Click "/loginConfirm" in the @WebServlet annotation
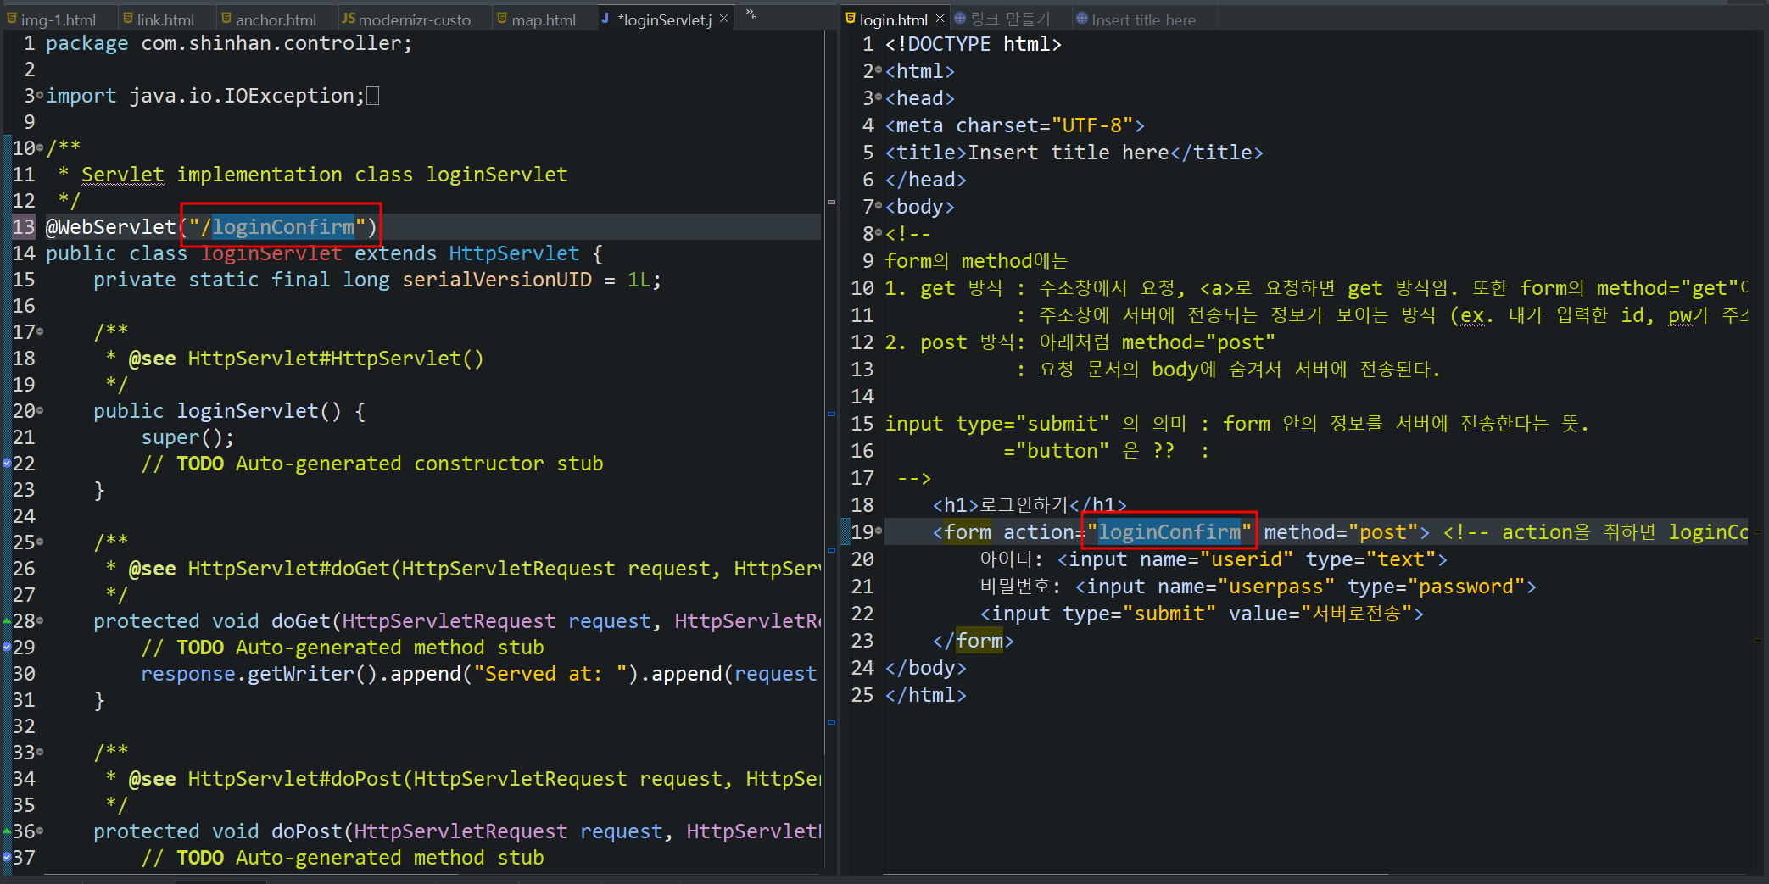The height and width of the screenshot is (884, 1769). [x=277, y=227]
